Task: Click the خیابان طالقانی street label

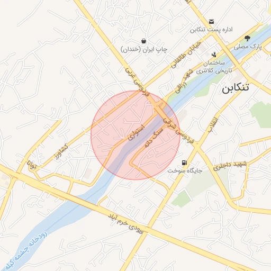Action: 186,55
